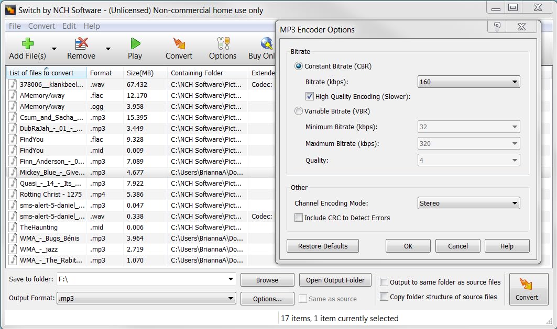Click the Restore Defaults button
Viewport: 557px width, 329px height.
point(323,246)
